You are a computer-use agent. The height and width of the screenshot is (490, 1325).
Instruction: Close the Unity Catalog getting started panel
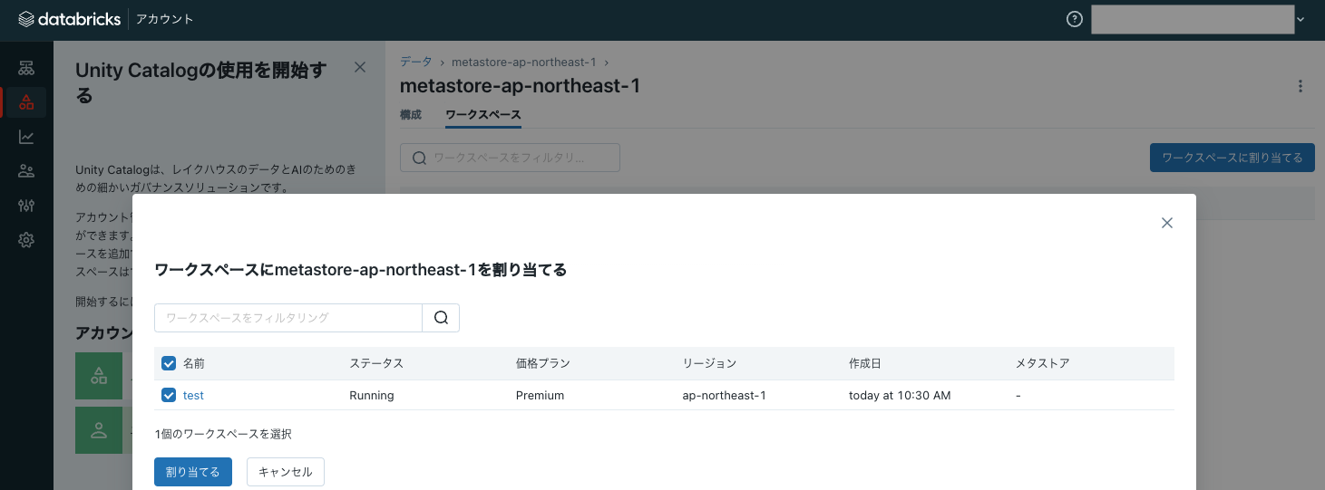pyautogui.click(x=360, y=67)
